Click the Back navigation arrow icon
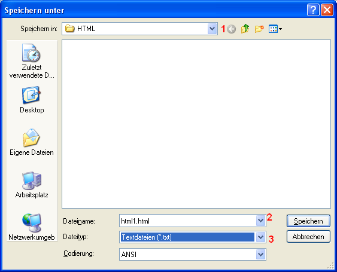 coord(232,29)
